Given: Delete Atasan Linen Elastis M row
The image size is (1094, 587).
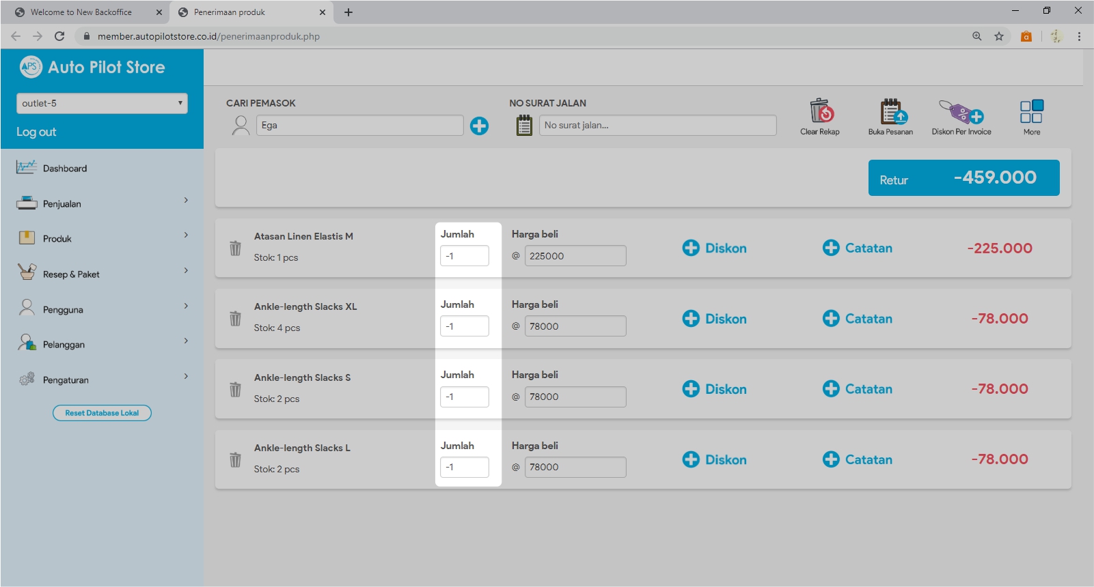Looking at the screenshot, I should click(235, 248).
